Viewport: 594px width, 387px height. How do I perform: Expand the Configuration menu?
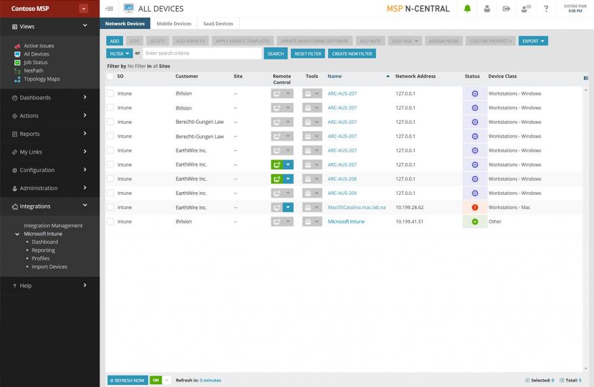[49, 170]
